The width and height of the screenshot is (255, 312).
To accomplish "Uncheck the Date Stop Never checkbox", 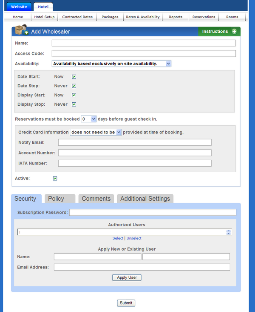I will 74,86.
